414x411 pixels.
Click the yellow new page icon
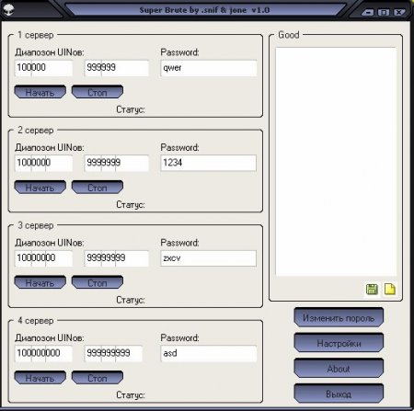tap(390, 289)
